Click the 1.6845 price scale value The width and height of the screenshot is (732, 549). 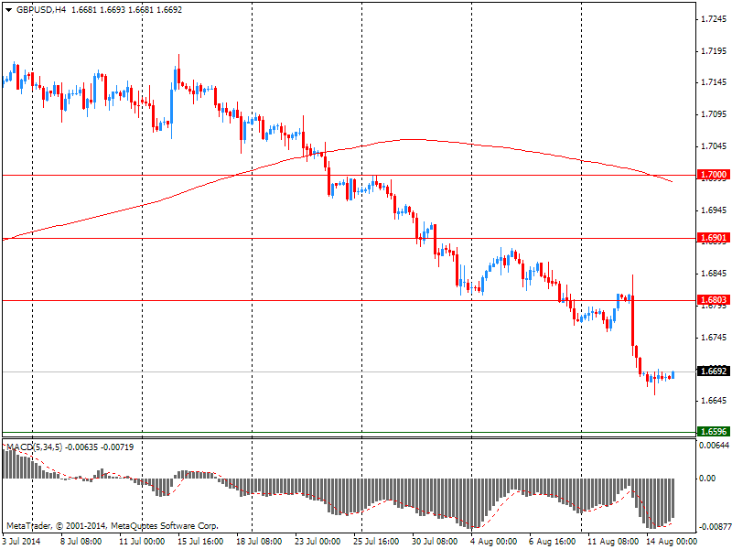[x=715, y=274]
